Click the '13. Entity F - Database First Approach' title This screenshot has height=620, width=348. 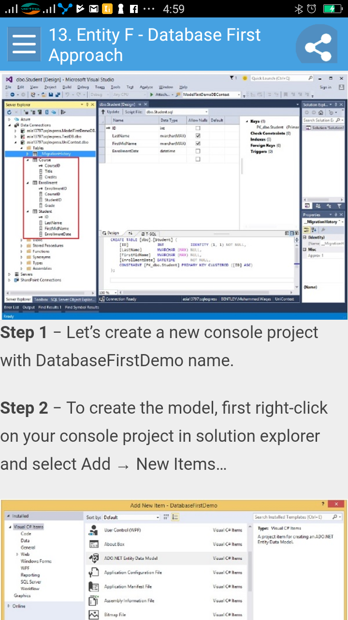point(155,45)
